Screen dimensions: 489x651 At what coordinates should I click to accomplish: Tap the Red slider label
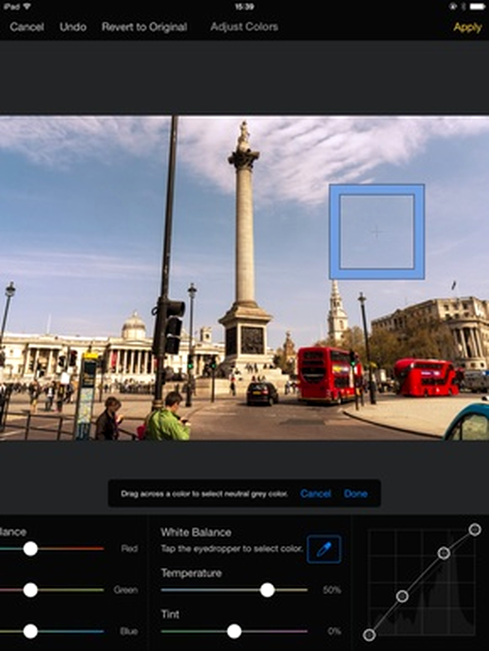(130, 549)
